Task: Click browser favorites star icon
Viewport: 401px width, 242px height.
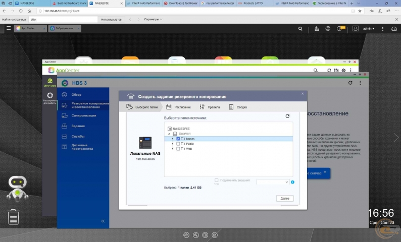Action: (360, 11)
